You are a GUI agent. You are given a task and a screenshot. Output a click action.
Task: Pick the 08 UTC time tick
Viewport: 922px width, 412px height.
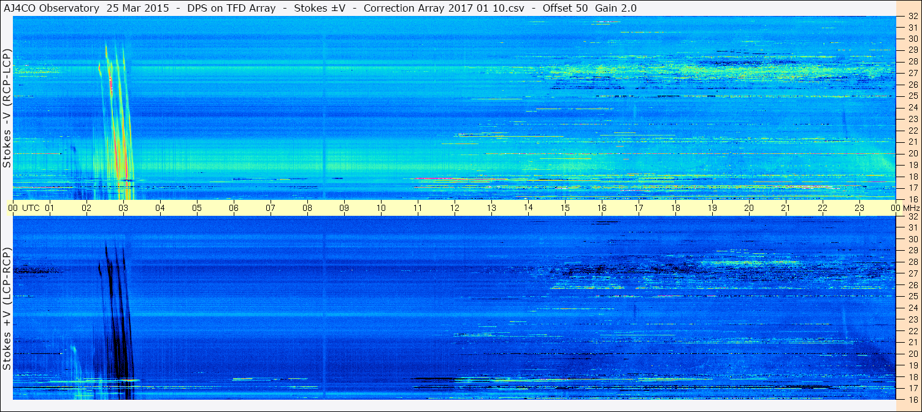307,208
